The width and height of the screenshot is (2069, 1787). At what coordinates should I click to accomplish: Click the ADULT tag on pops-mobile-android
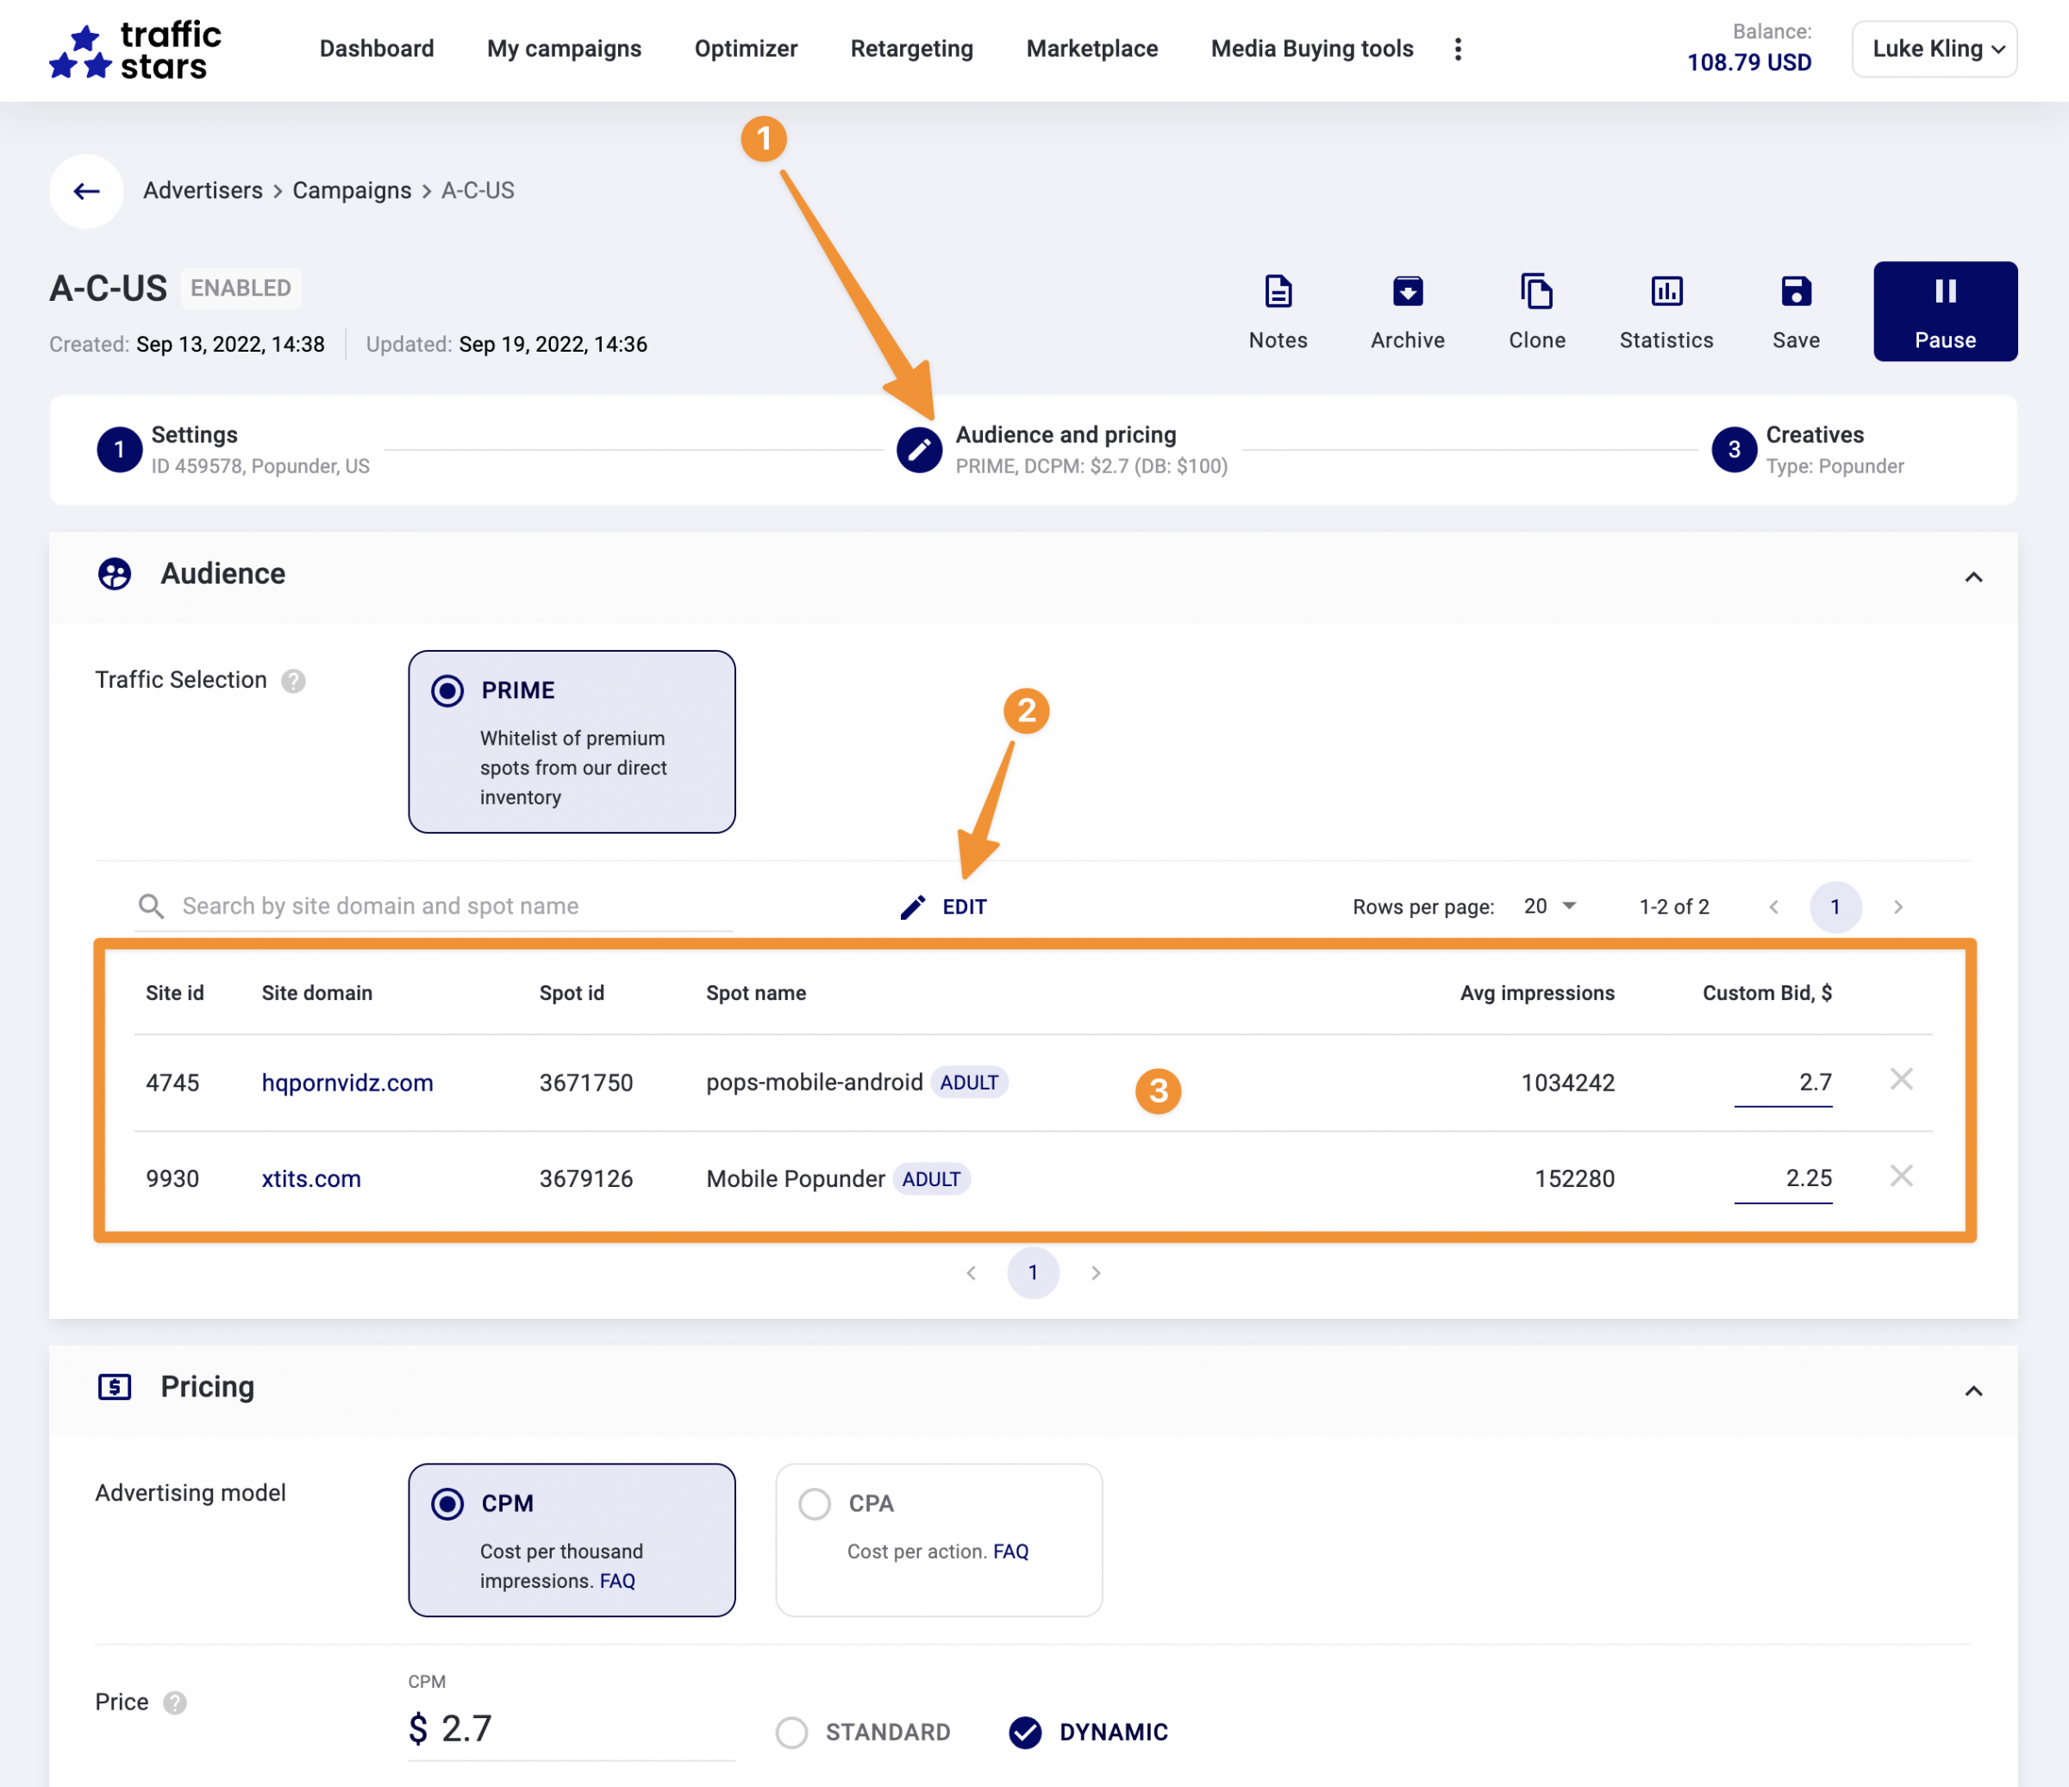click(x=969, y=1082)
